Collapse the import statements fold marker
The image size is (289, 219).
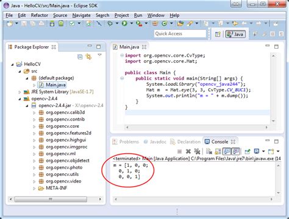122,55
